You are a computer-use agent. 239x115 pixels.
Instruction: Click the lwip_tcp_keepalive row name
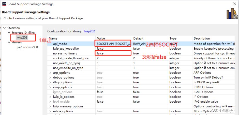[x=66, y=49]
